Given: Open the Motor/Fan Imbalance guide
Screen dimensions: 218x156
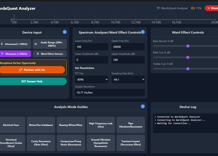Looking at the screenshot, I should coord(41,125).
